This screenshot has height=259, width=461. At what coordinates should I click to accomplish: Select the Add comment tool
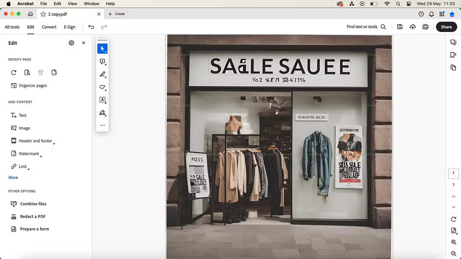[x=102, y=61]
